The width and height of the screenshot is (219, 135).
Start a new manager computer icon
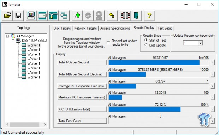(31, 15)
